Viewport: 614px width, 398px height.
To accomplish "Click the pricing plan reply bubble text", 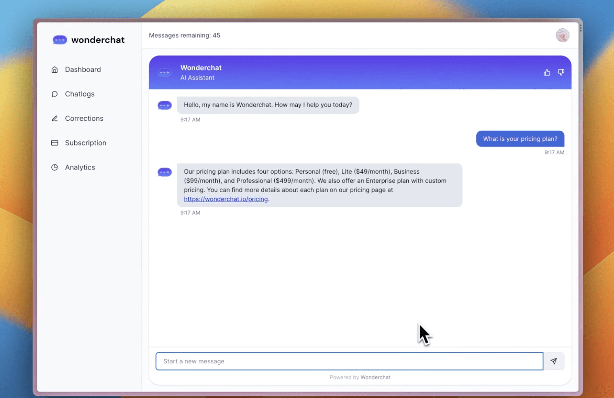I will coord(320,185).
